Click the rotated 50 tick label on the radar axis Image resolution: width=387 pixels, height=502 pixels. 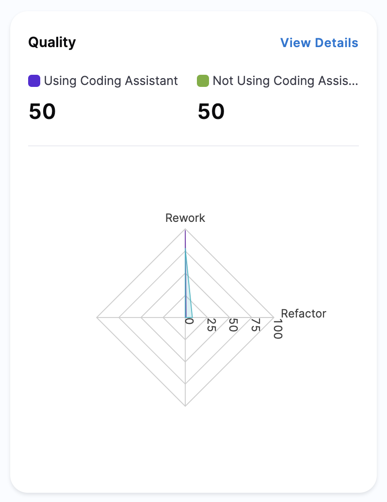point(233,325)
